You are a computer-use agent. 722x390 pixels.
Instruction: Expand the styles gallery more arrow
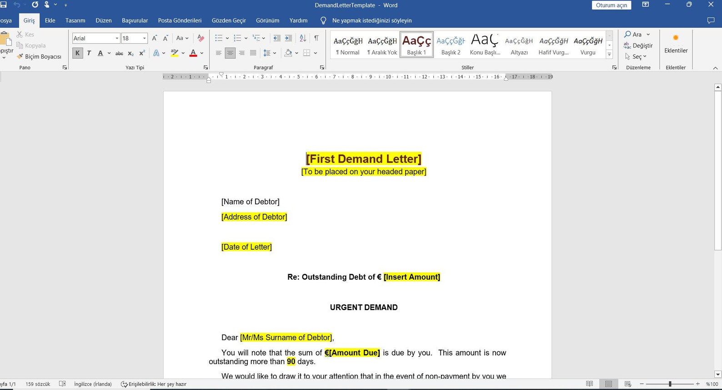609,54
